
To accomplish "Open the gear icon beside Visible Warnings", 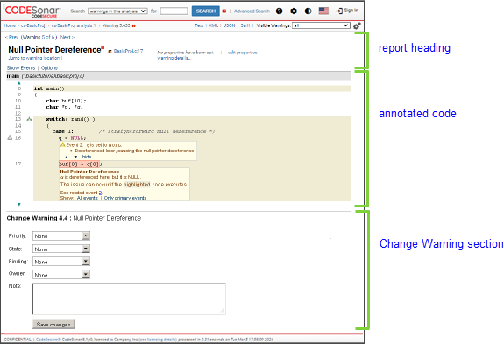I will tap(357, 25).
